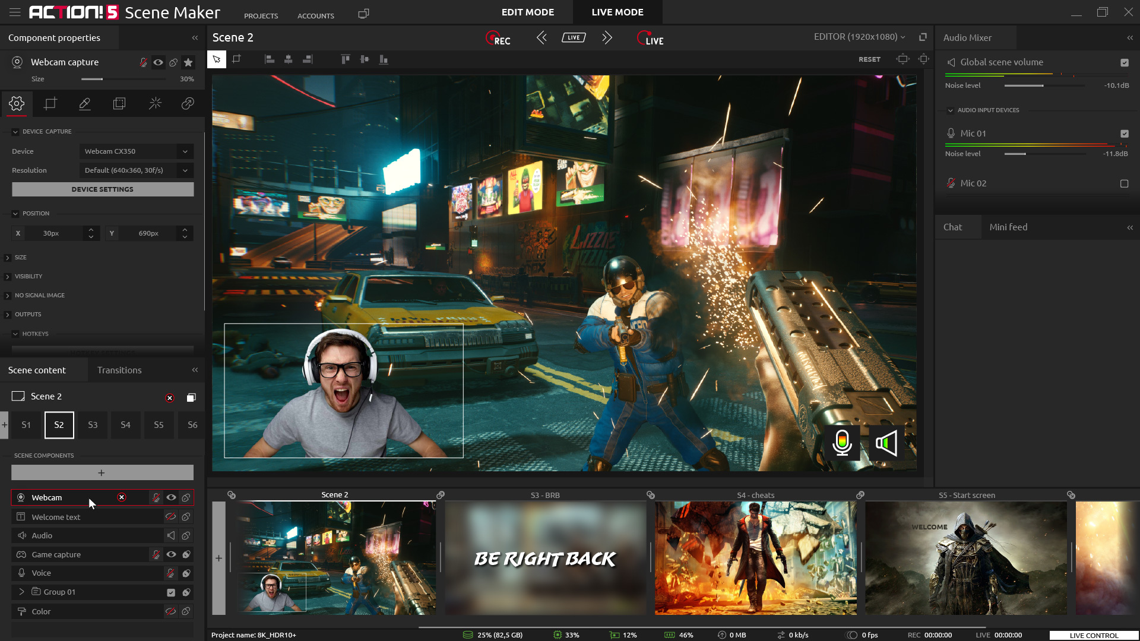This screenshot has width=1140, height=641.
Task: Open EDITOR (1920x1080) resolution dropdown
Action: pos(859,37)
